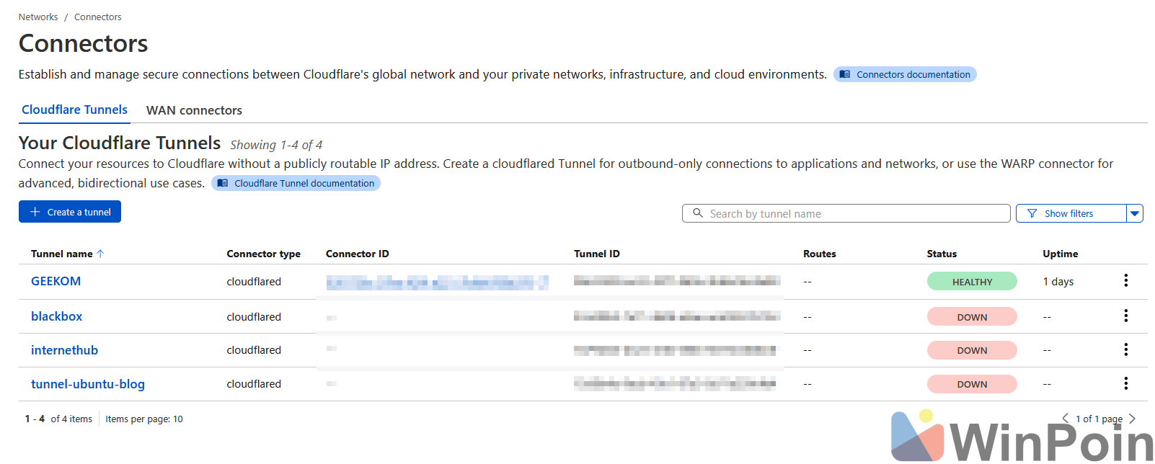1155x464 pixels.
Task: Click the next page chevron arrow
Action: click(x=1132, y=419)
